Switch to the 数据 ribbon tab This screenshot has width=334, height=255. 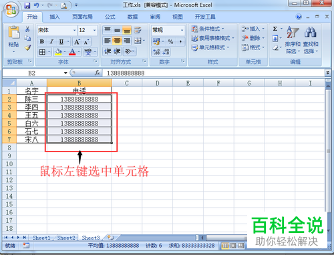click(x=132, y=17)
